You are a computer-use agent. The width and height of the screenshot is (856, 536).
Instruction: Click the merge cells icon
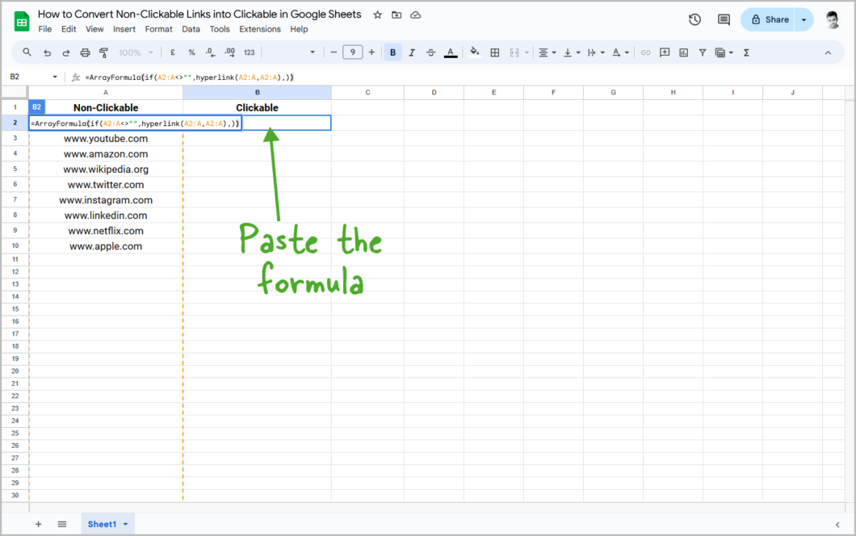point(514,52)
